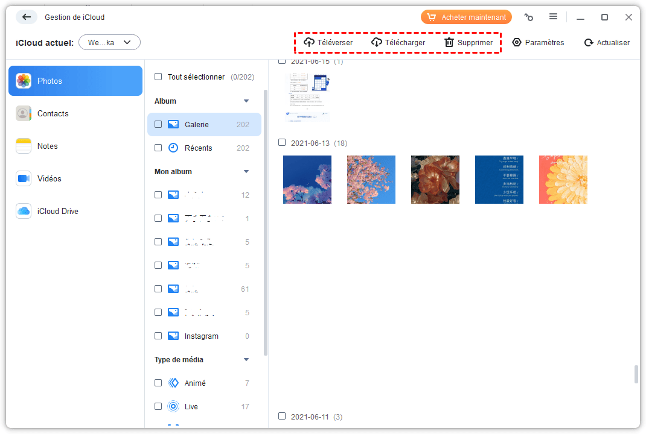
Task: Toggle the Galerie album checkbox
Action: coord(158,124)
